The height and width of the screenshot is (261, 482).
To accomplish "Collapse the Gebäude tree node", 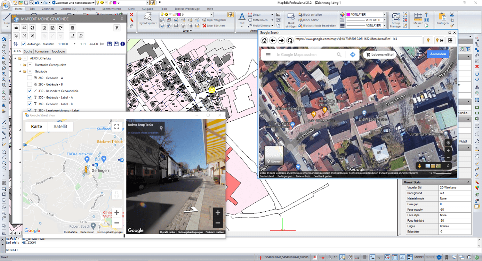I will [20, 71].
